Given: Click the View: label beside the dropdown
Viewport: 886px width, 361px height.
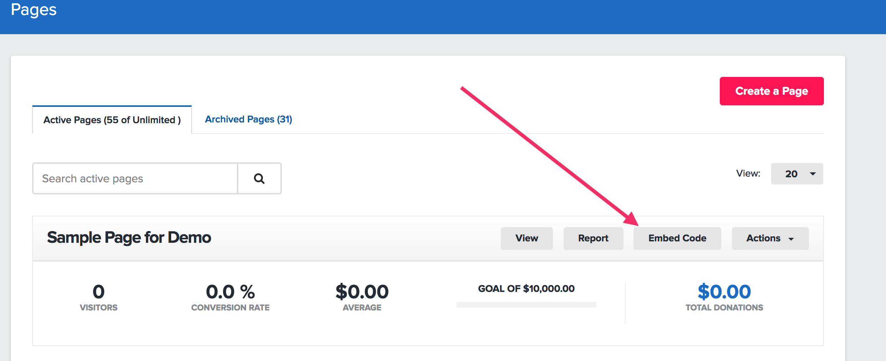Looking at the screenshot, I should point(748,174).
